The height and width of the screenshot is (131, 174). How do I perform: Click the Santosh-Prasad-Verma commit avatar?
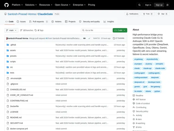point(7,38)
